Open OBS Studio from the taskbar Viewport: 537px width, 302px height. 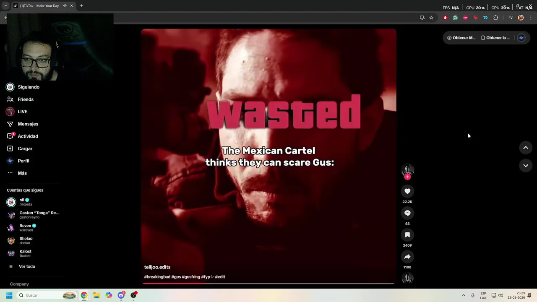(x=133, y=295)
